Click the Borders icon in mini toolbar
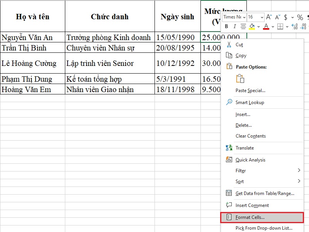Image resolution: width=309 pixels, height=232 pixels. (x=280, y=26)
